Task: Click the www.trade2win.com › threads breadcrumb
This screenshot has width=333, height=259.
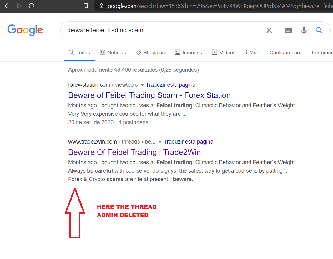Action: pos(112,142)
